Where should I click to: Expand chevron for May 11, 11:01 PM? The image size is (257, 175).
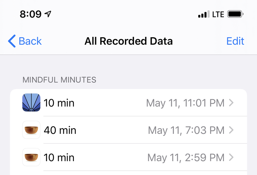[231, 103]
